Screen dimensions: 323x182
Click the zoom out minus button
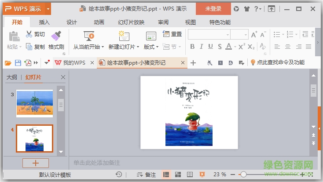[233, 175]
